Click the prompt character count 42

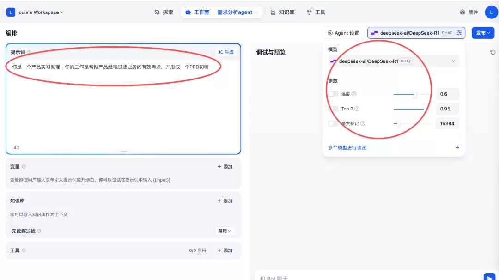tap(16, 148)
